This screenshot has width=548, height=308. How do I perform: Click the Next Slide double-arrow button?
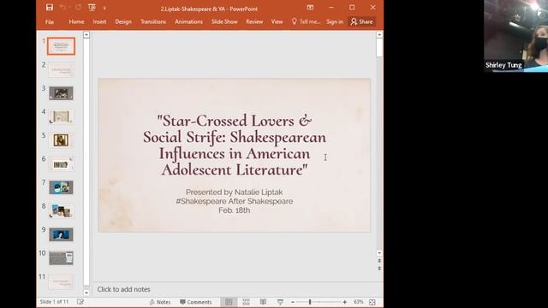[x=379, y=268]
